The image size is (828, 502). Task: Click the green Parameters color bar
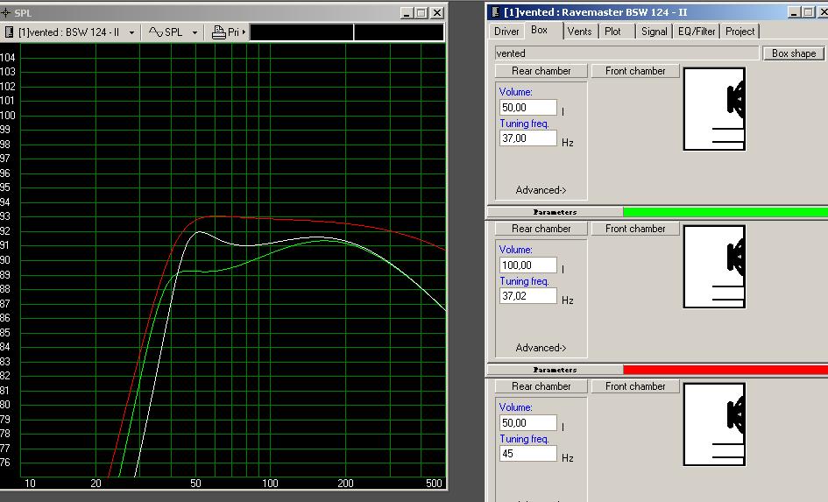725,212
